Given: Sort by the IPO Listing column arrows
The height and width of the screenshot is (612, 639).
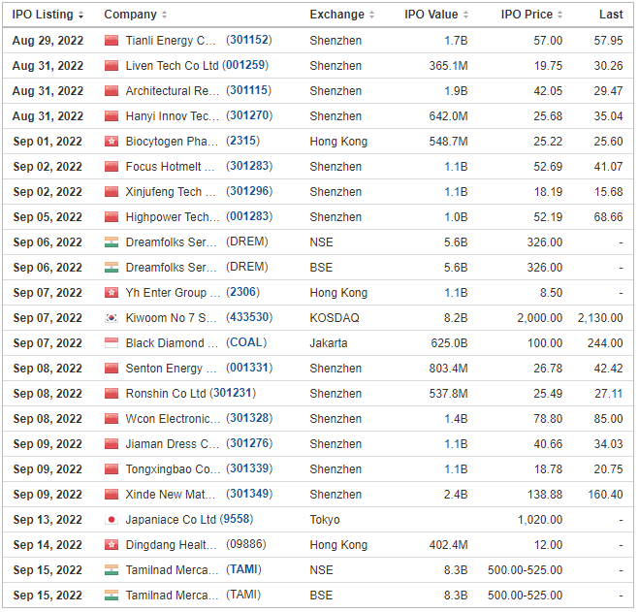Looking at the screenshot, I should (80, 16).
